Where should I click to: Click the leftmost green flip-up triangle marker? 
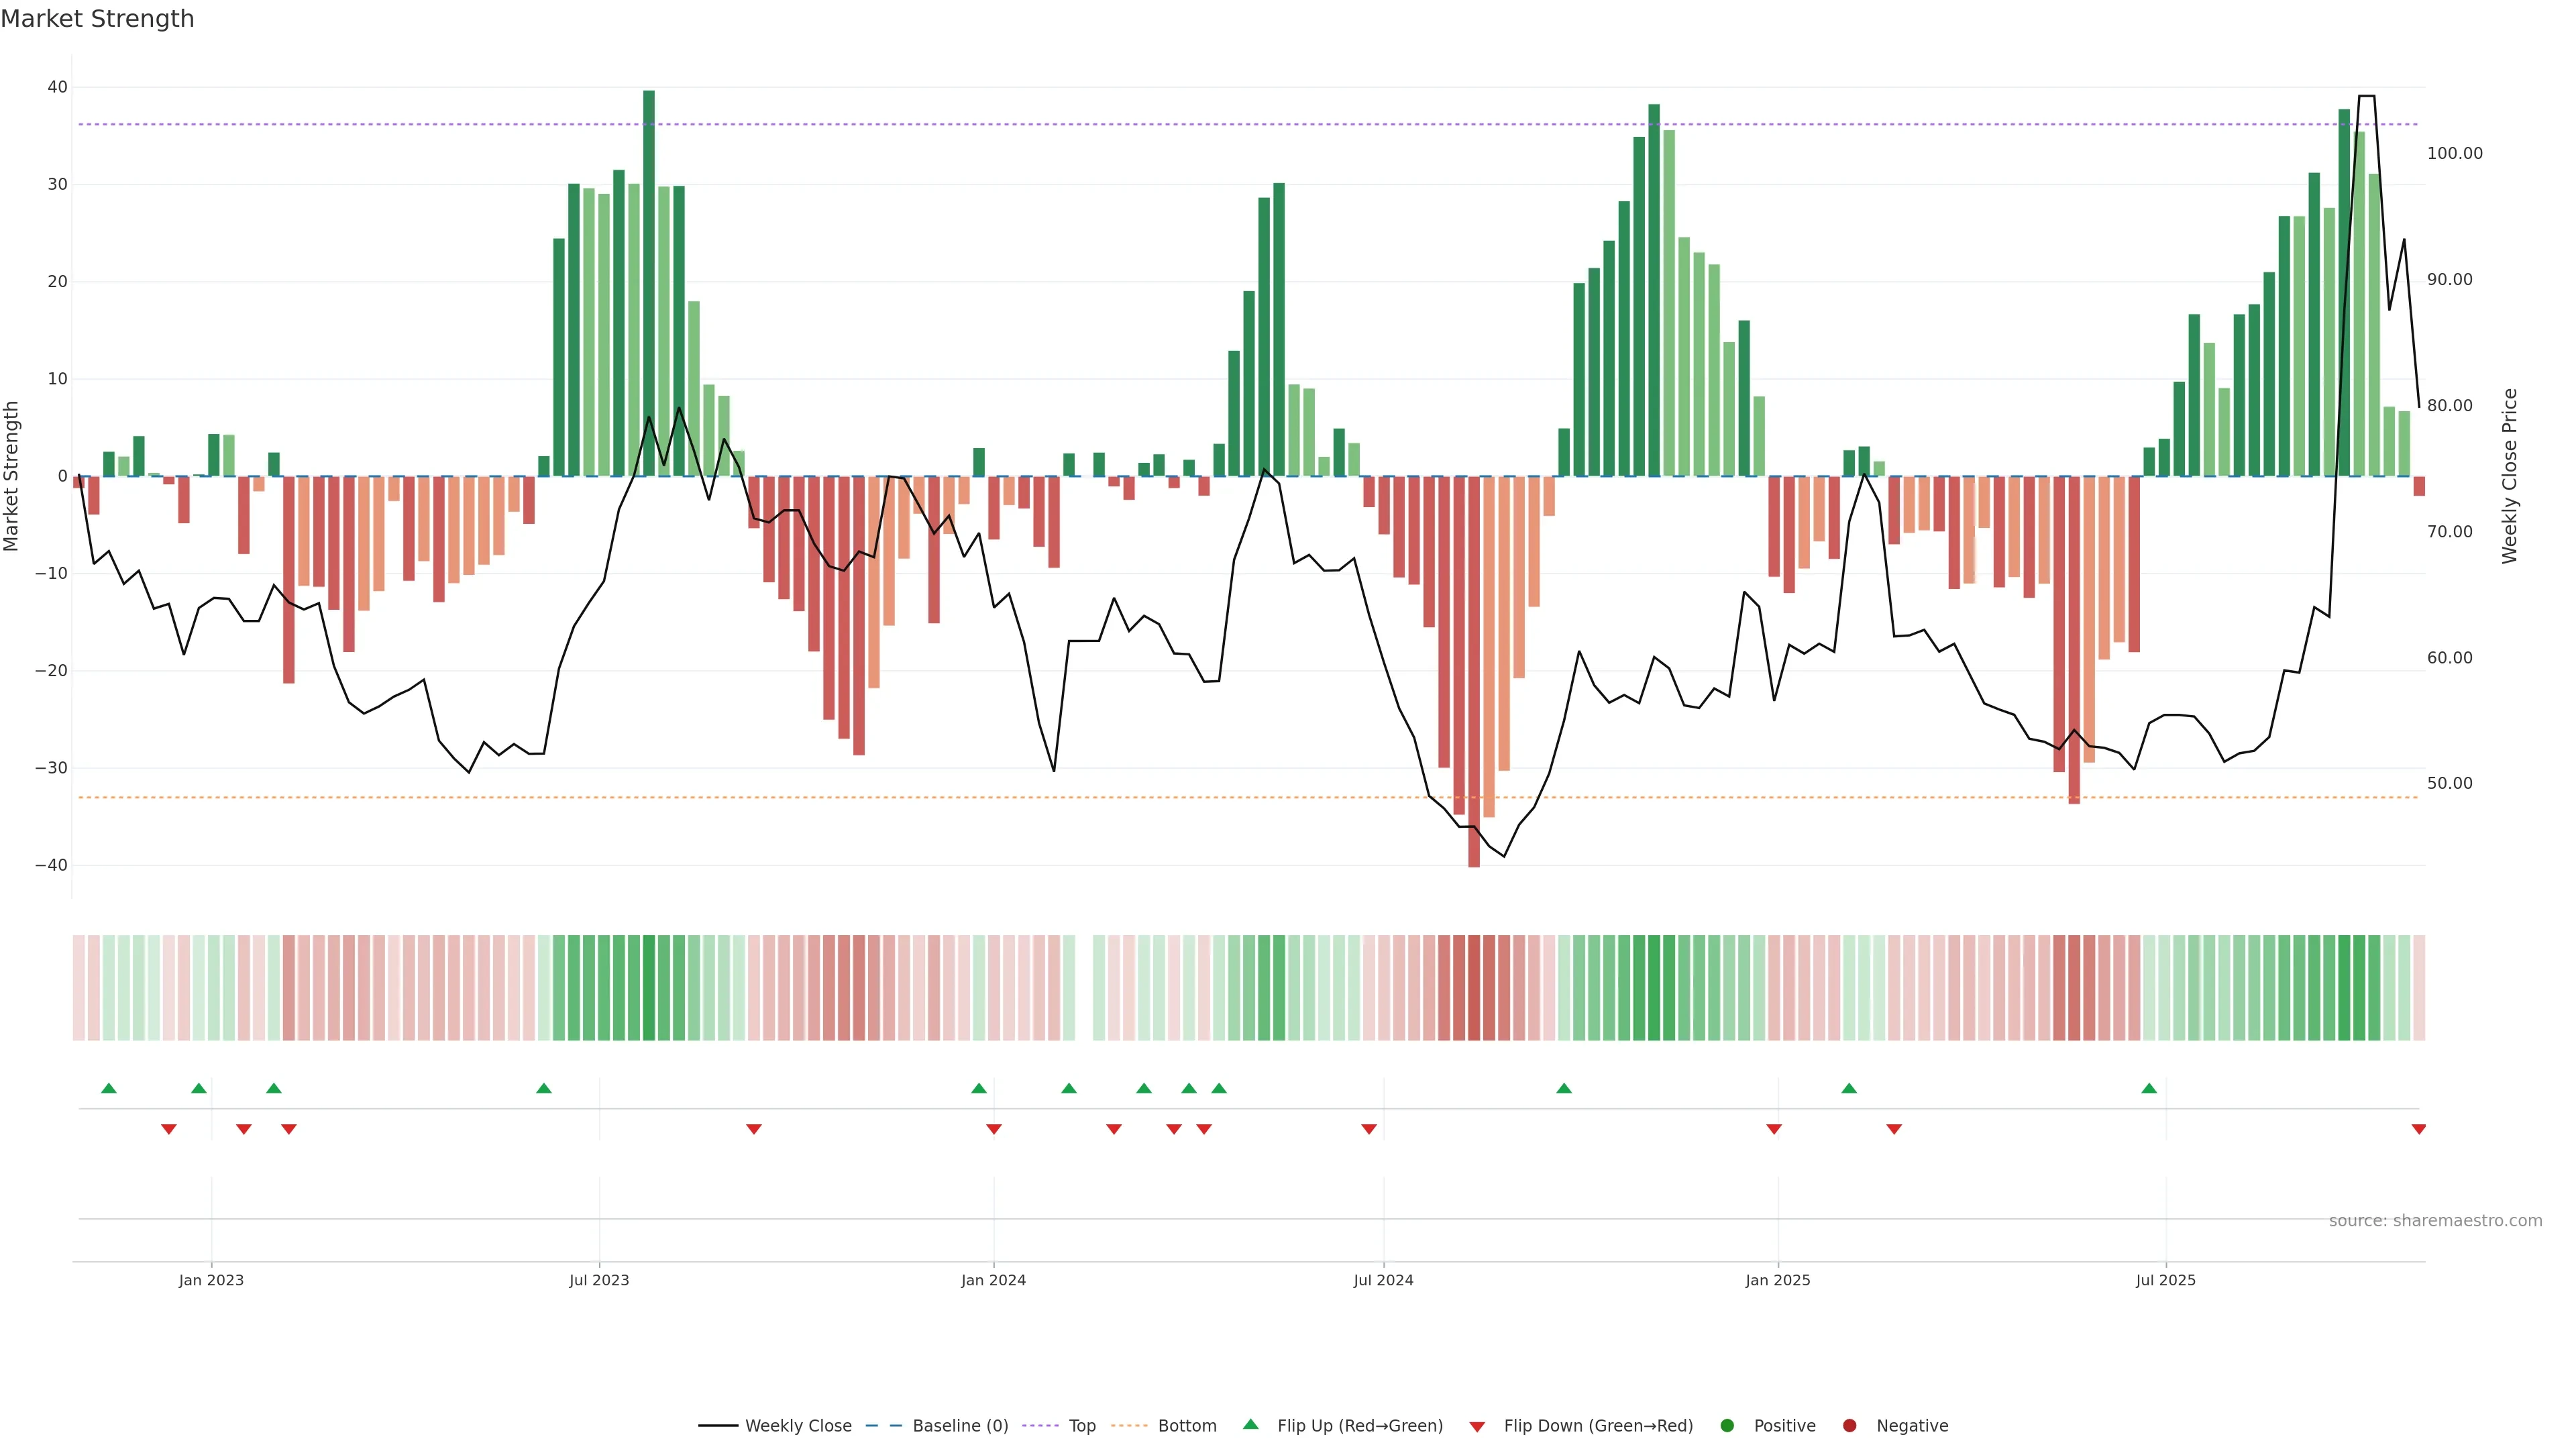click(109, 1088)
